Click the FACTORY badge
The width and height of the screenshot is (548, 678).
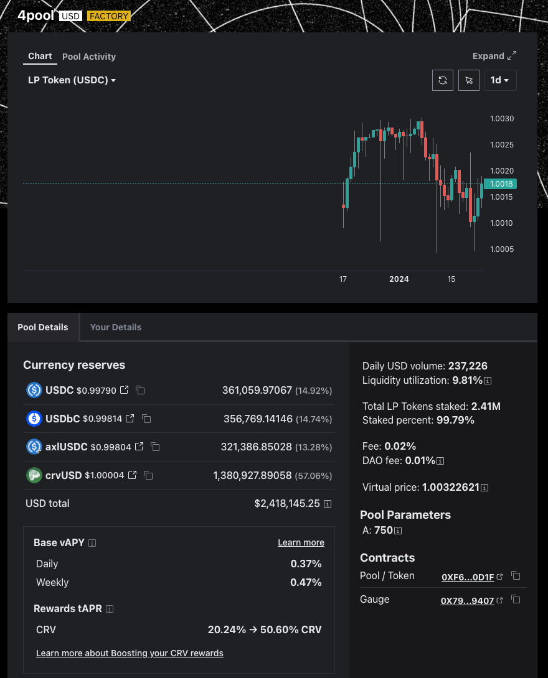point(108,16)
